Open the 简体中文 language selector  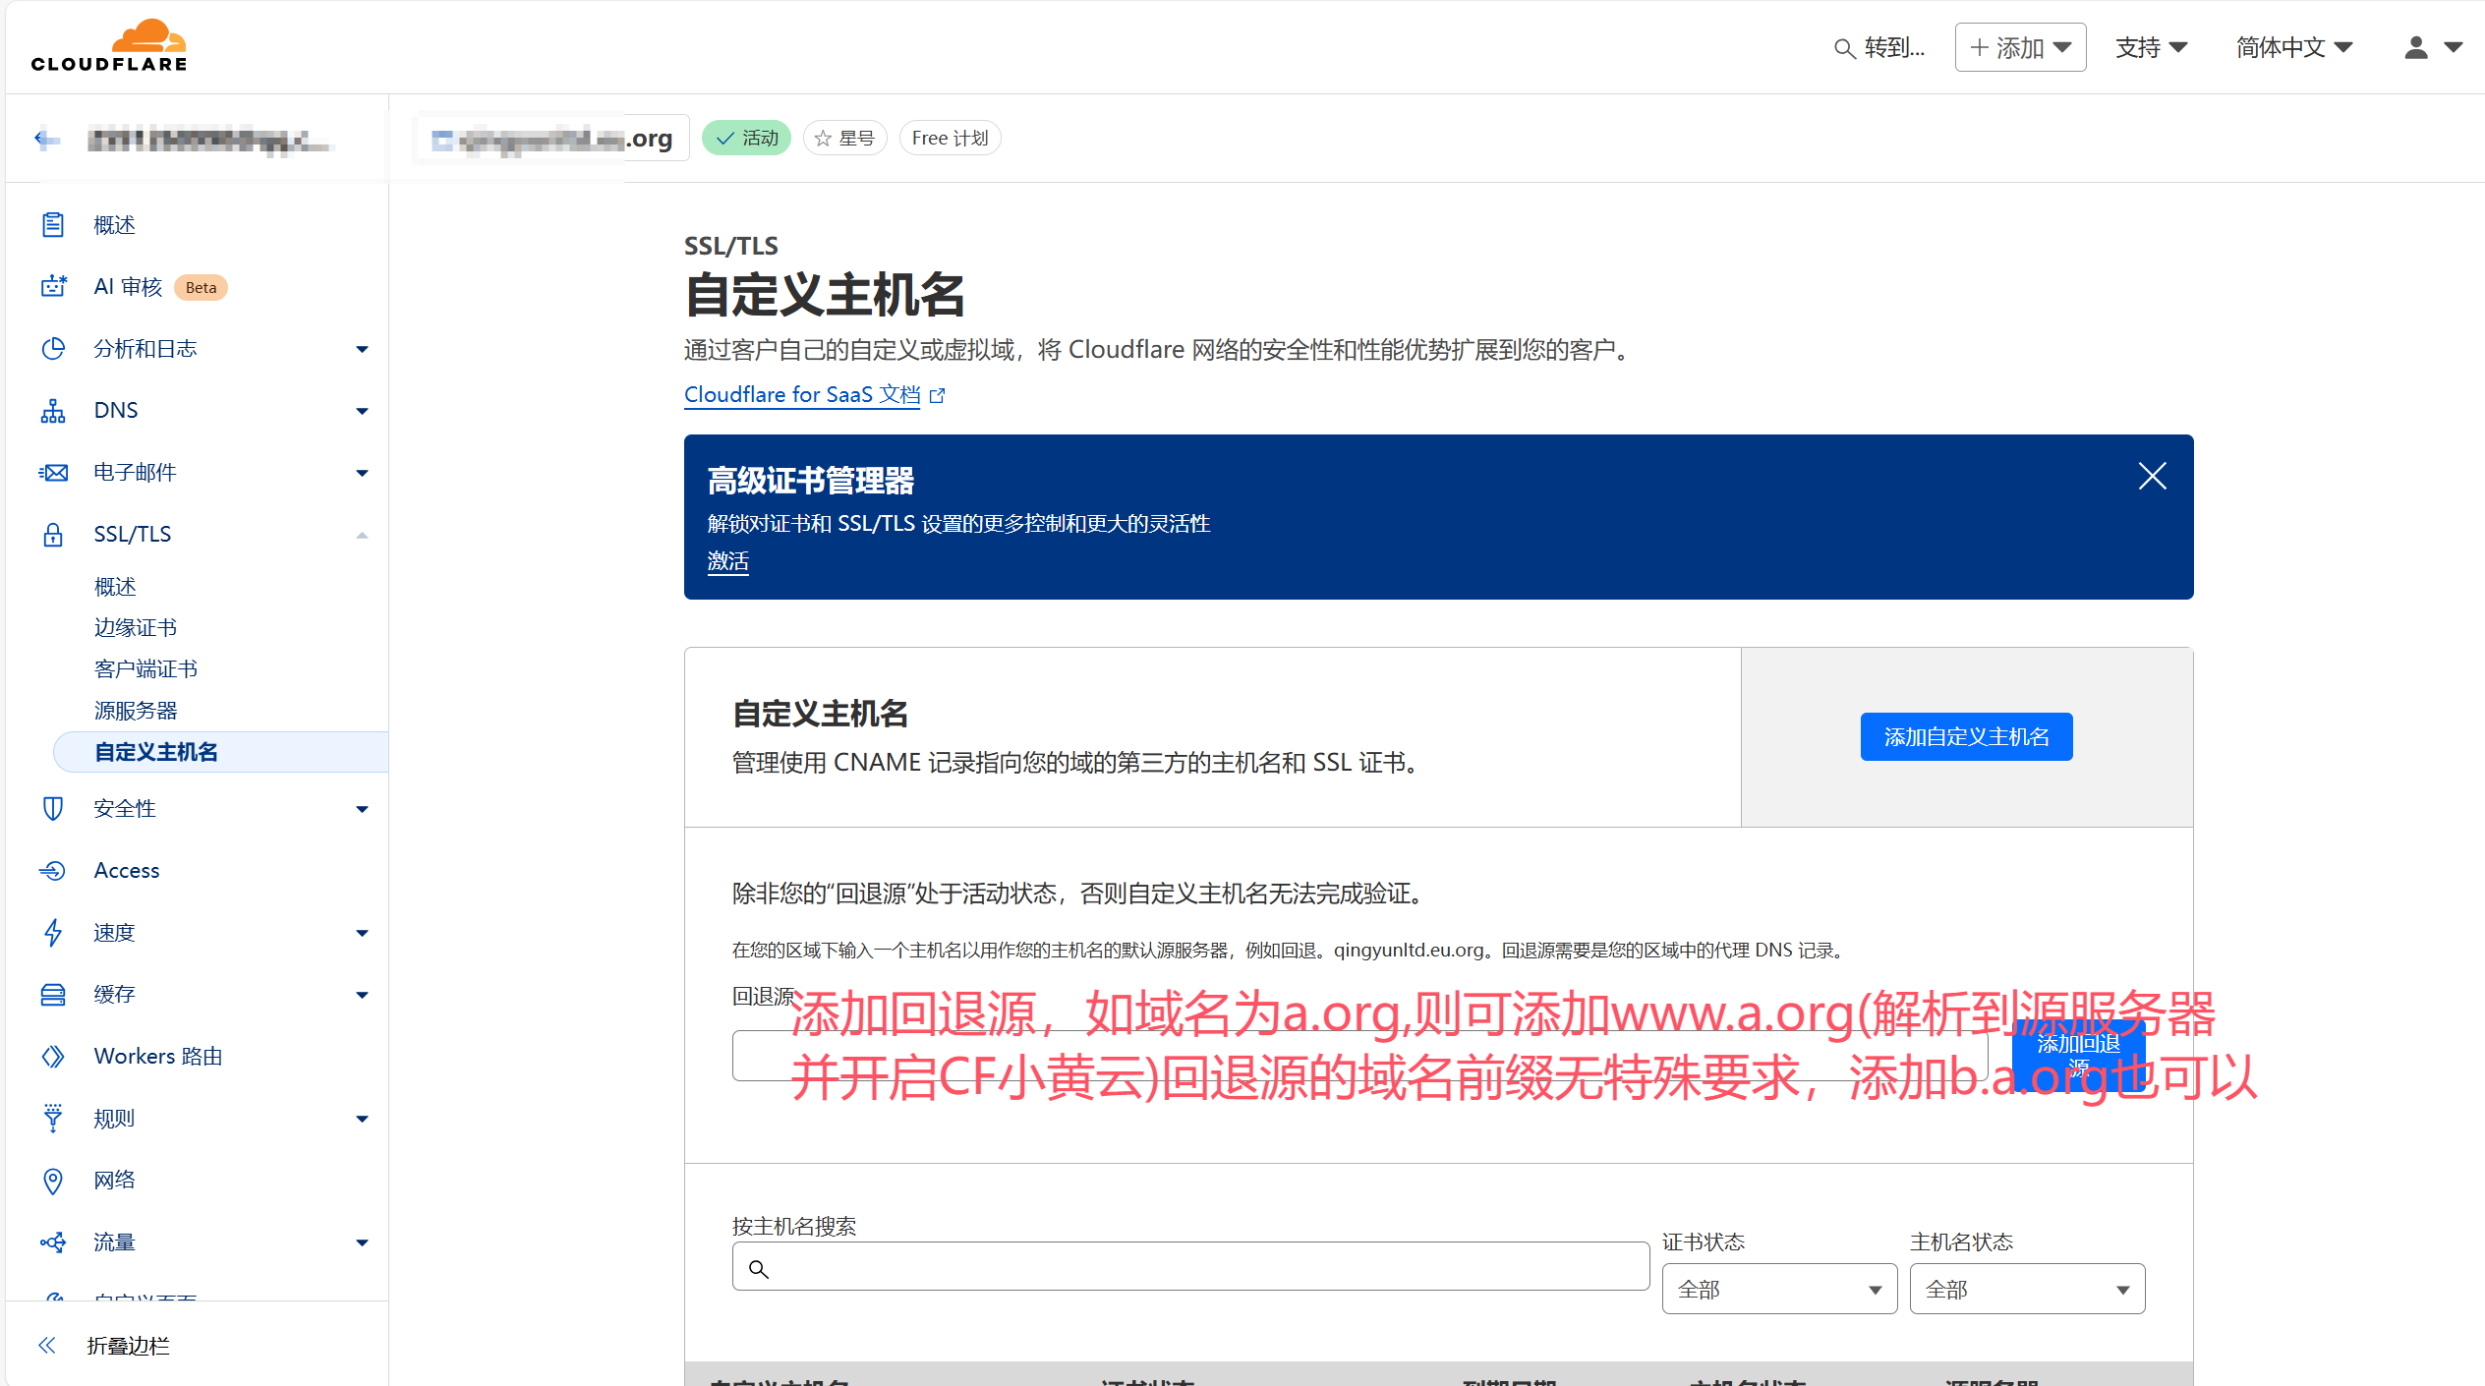[2293, 47]
